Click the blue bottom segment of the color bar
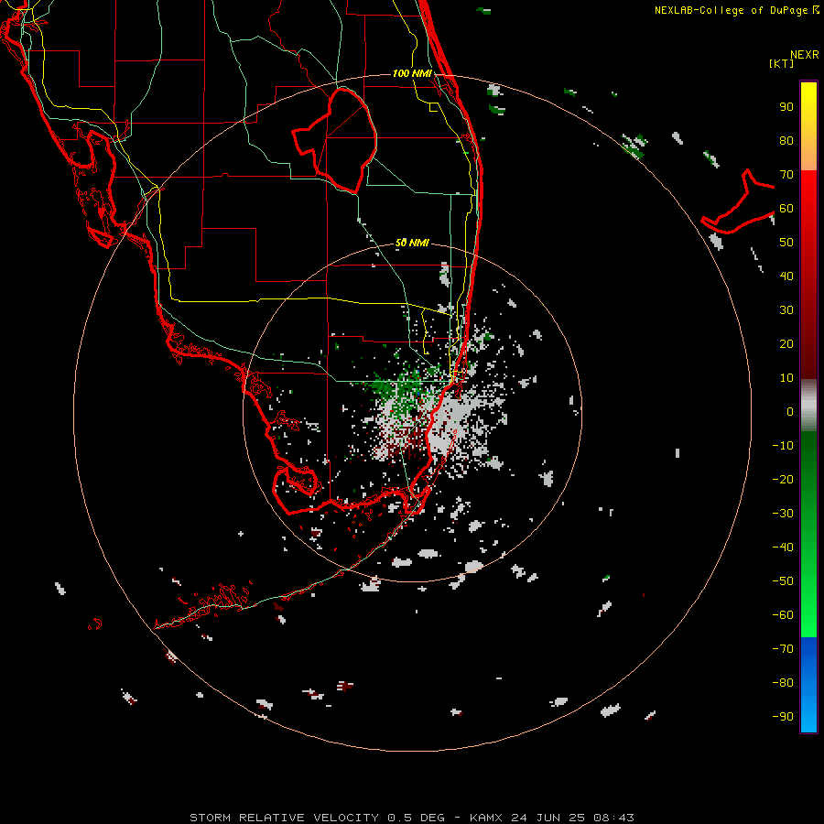 click(808, 685)
